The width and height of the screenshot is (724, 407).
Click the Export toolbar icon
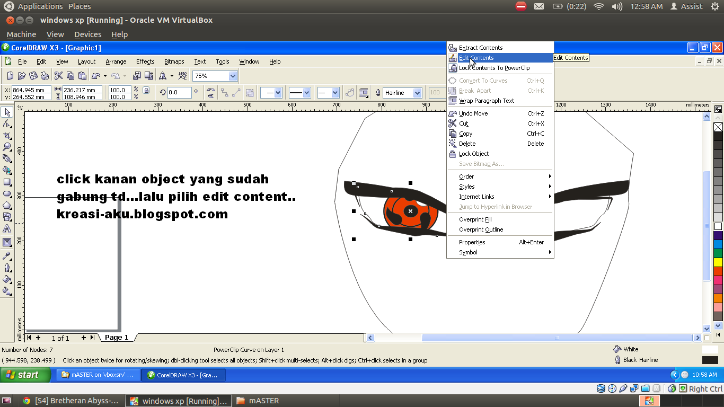pos(149,76)
